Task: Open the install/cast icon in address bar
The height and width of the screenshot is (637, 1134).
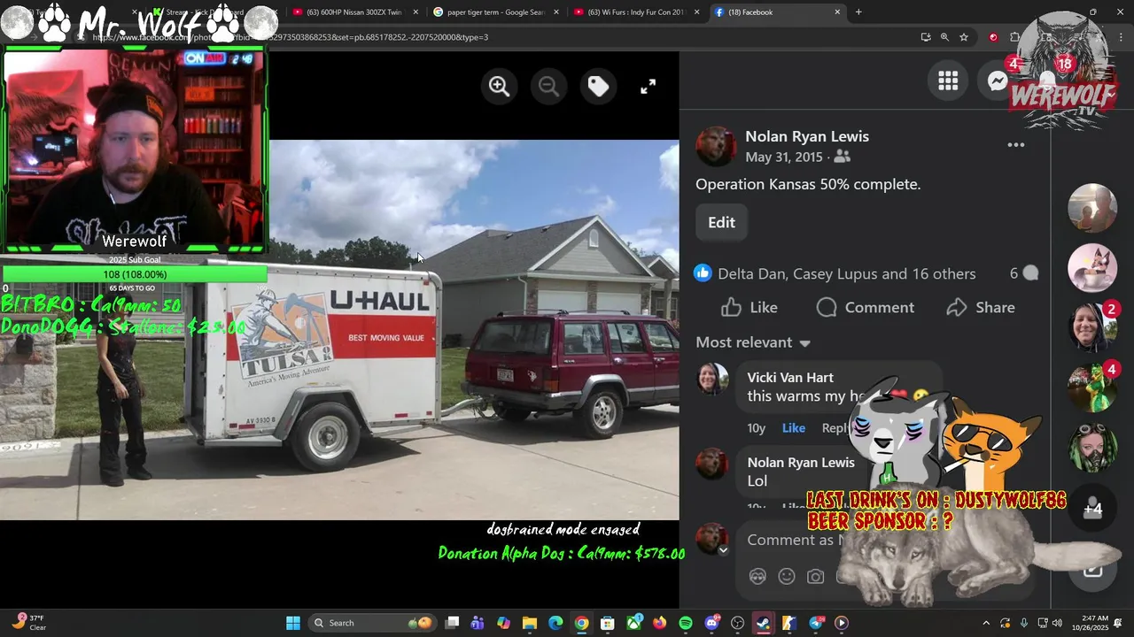Action: pos(926,37)
